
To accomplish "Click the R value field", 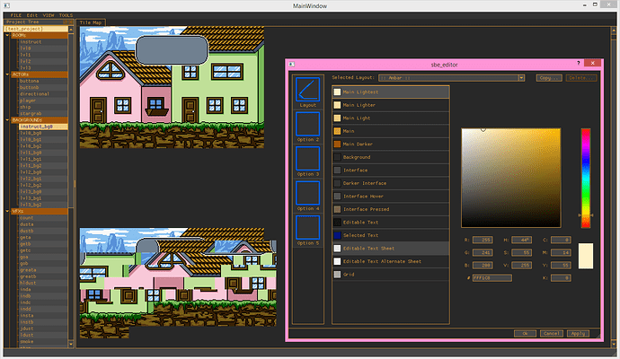I will (x=483, y=240).
